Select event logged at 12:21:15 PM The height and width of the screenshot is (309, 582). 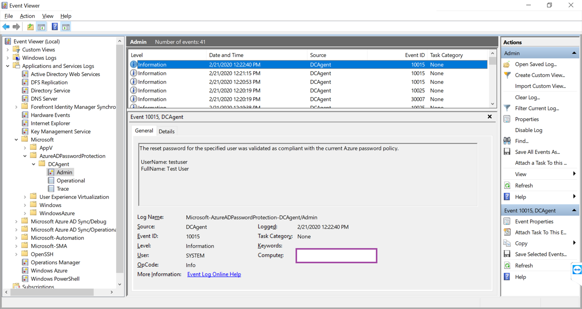308,73
